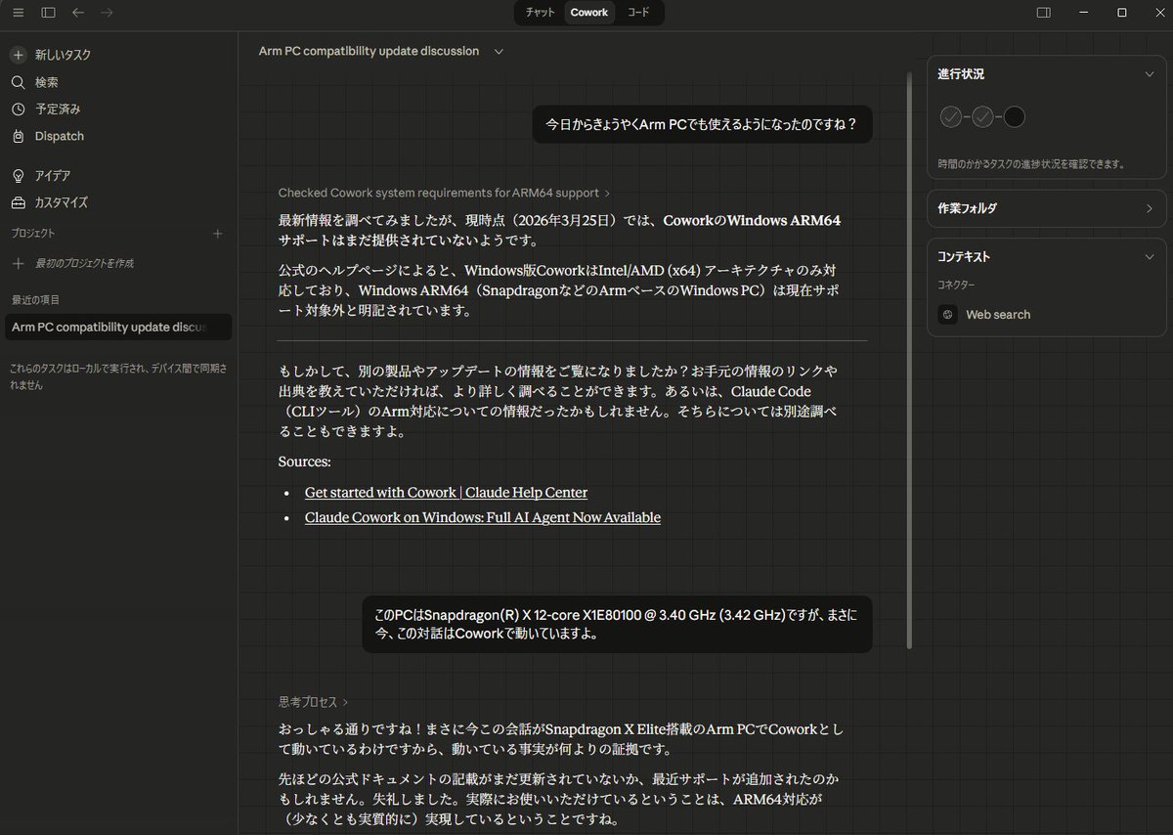The image size is (1173, 835).
Task: Expand 'Checked Cowork system requirements' step
Action: pyautogui.click(x=445, y=194)
